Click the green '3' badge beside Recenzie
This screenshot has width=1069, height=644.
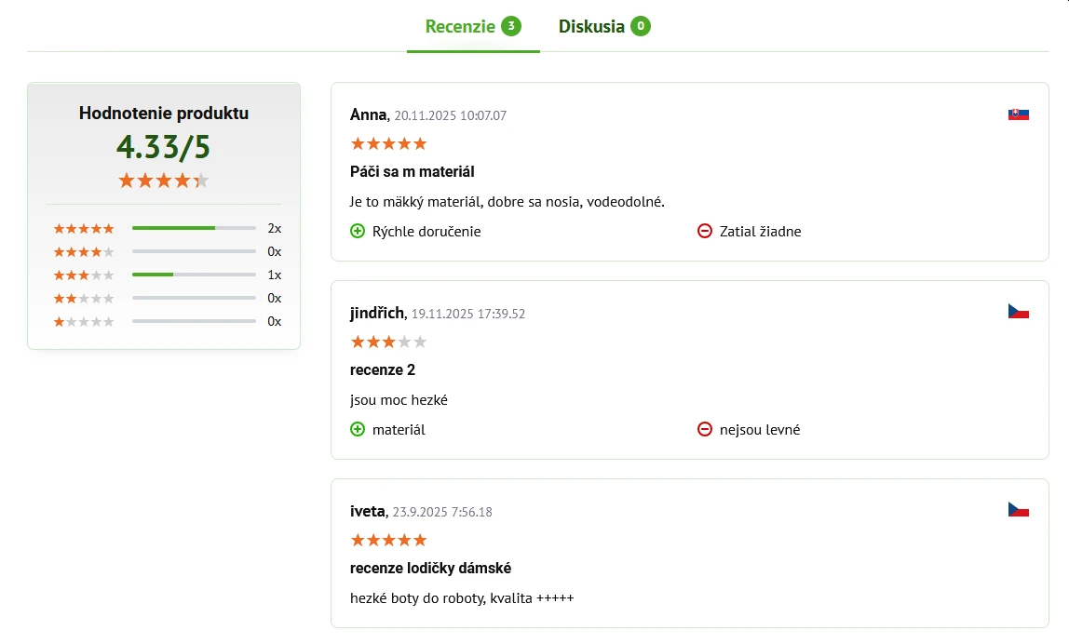510,26
